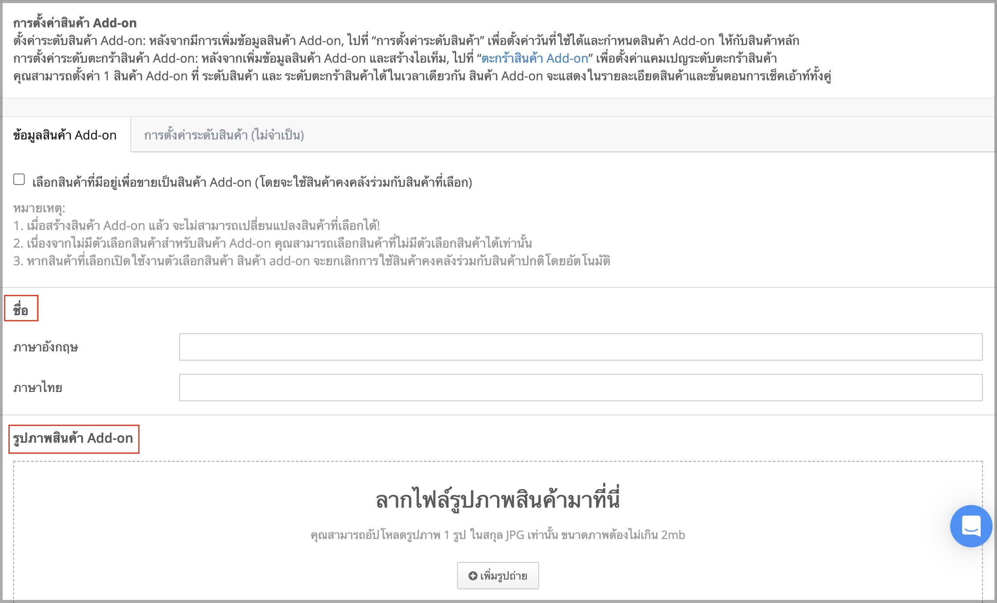This screenshot has height=603, width=997.
Task: Open the chat support bubble icon
Action: [x=971, y=526]
